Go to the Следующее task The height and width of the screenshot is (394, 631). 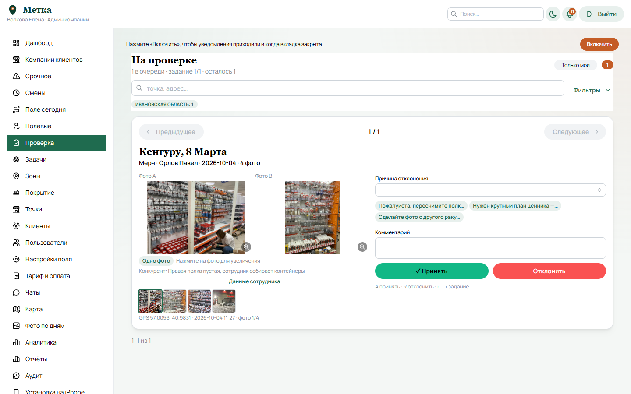tap(575, 132)
